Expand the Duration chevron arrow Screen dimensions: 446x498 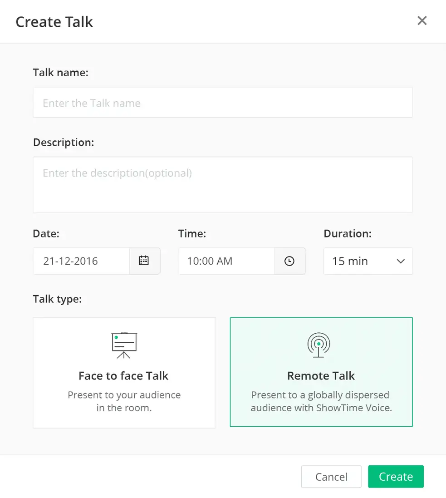click(x=401, y=261)
